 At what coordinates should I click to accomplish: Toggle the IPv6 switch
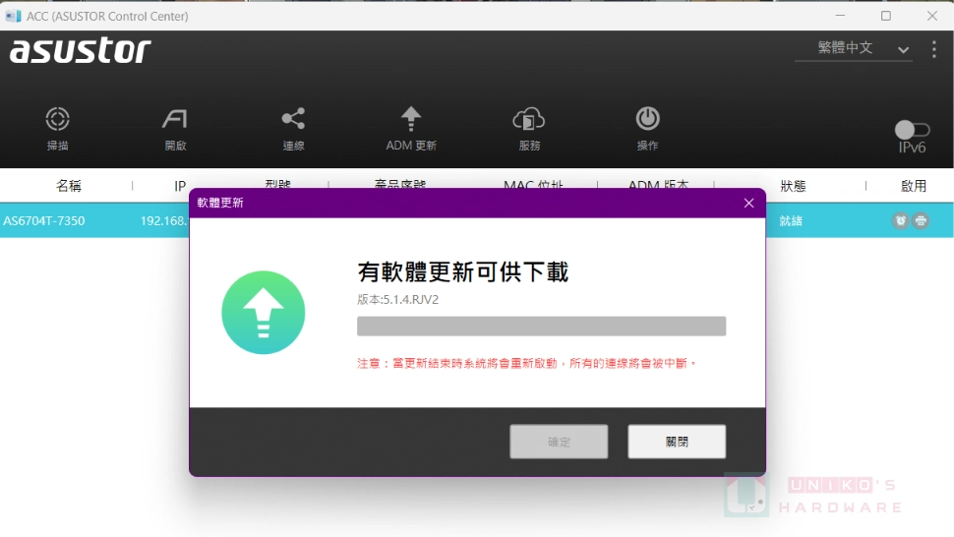(x=912, y=129)
